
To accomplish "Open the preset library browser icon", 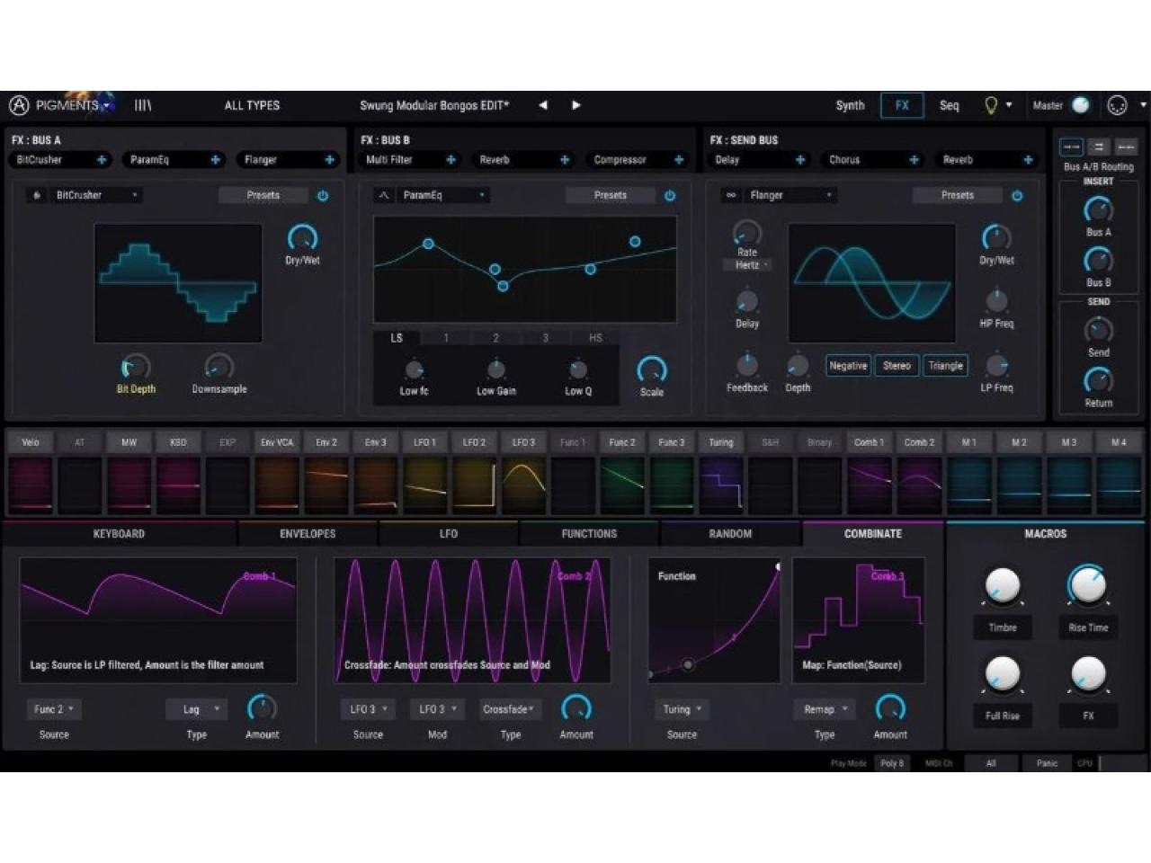I will 143,105.
